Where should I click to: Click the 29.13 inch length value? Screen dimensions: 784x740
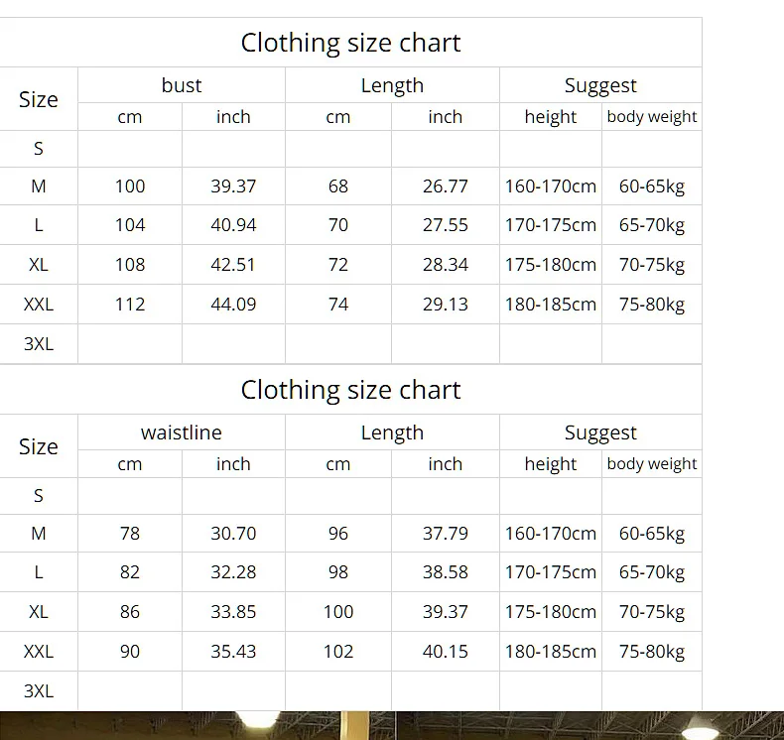coord(445,305)
